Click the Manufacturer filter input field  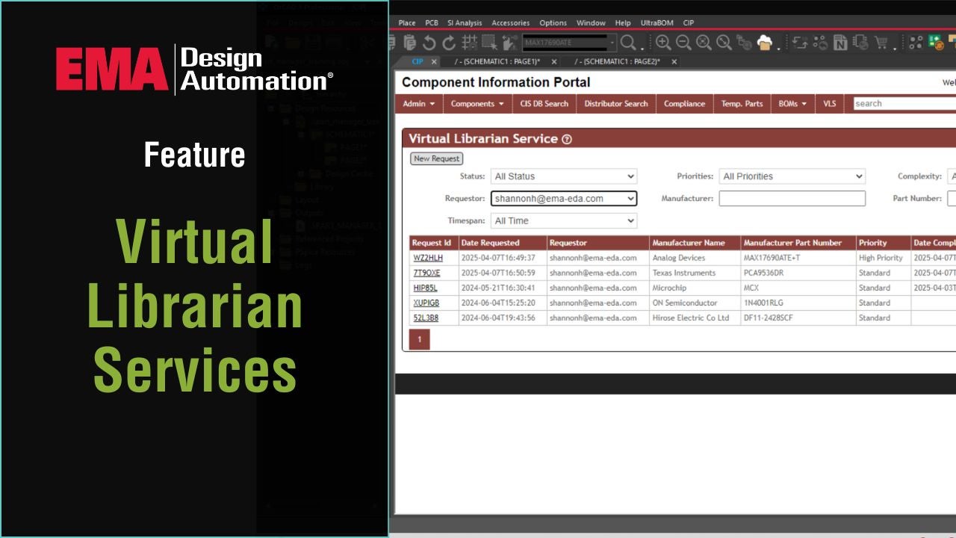[792, 199]
